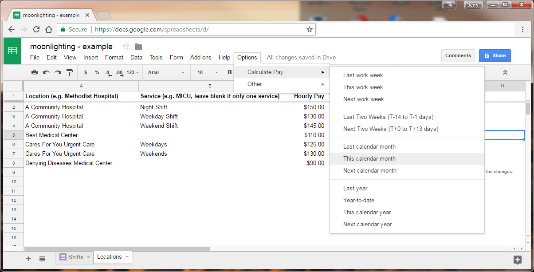Expand the font size 10 dropdown
Screen dimensions: 534x272
pyautogui.click(x=208, y=72)
